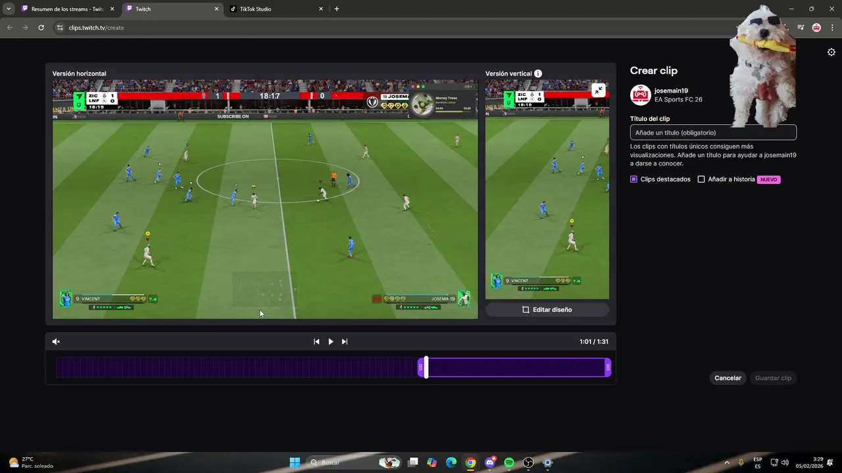Enable Añadir a historia checkbox

click(701, 179)
